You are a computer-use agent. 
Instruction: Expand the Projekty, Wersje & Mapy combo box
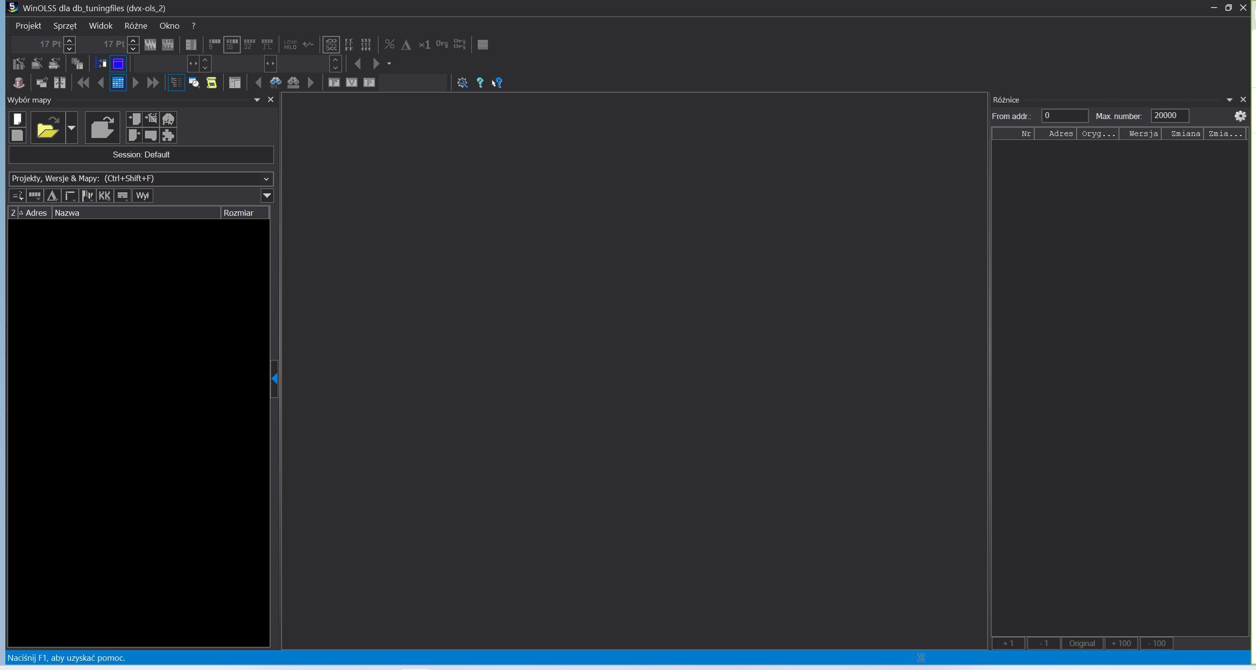coord(266,179)
